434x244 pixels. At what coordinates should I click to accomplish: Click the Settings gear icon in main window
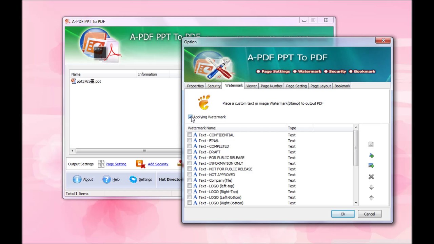click(133, 179)
